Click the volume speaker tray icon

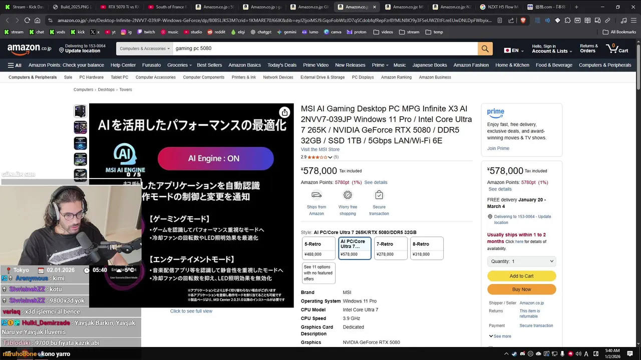point(578,354)
